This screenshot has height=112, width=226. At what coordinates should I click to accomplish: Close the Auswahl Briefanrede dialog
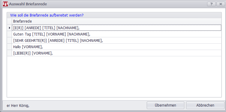(221, 4)
